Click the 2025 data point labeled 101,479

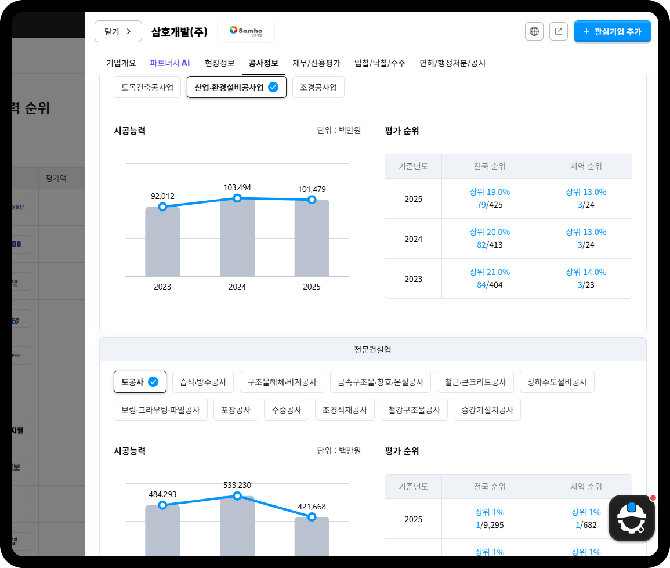point(312,200)
